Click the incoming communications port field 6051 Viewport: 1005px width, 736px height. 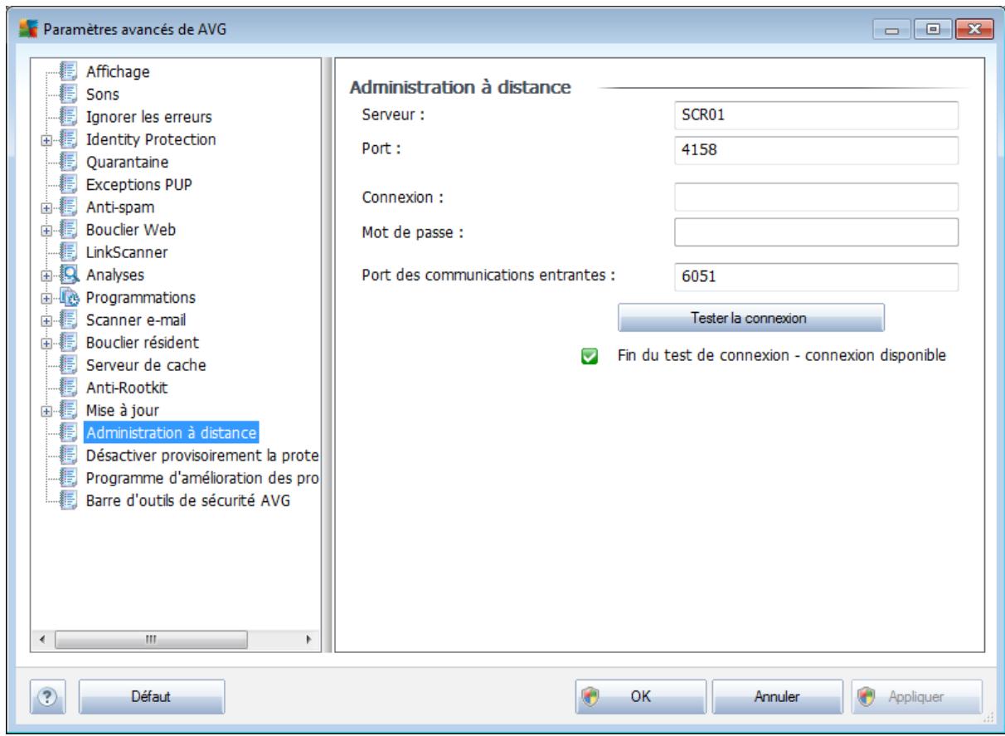817,279
